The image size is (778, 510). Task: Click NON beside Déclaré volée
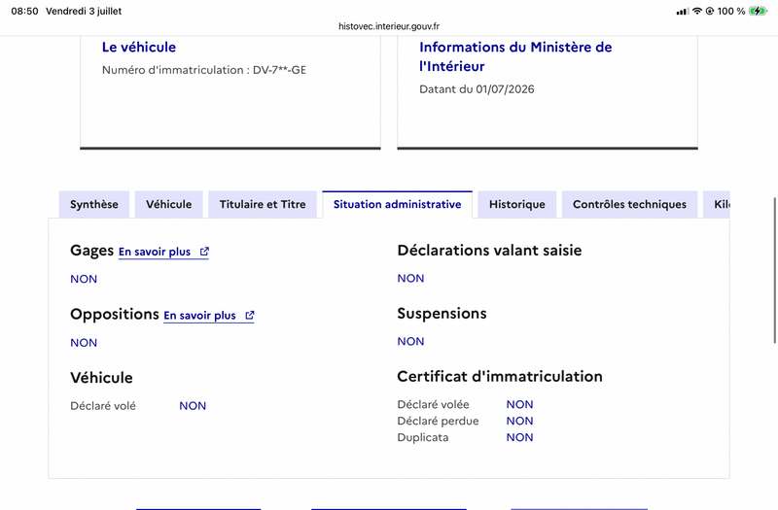(519, 404)
